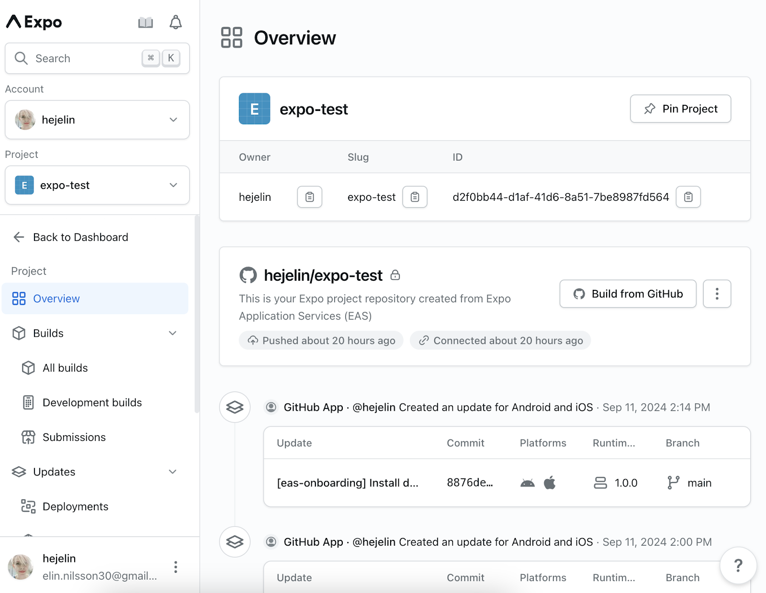
Task: Switch to All builds
Action: 65,368
